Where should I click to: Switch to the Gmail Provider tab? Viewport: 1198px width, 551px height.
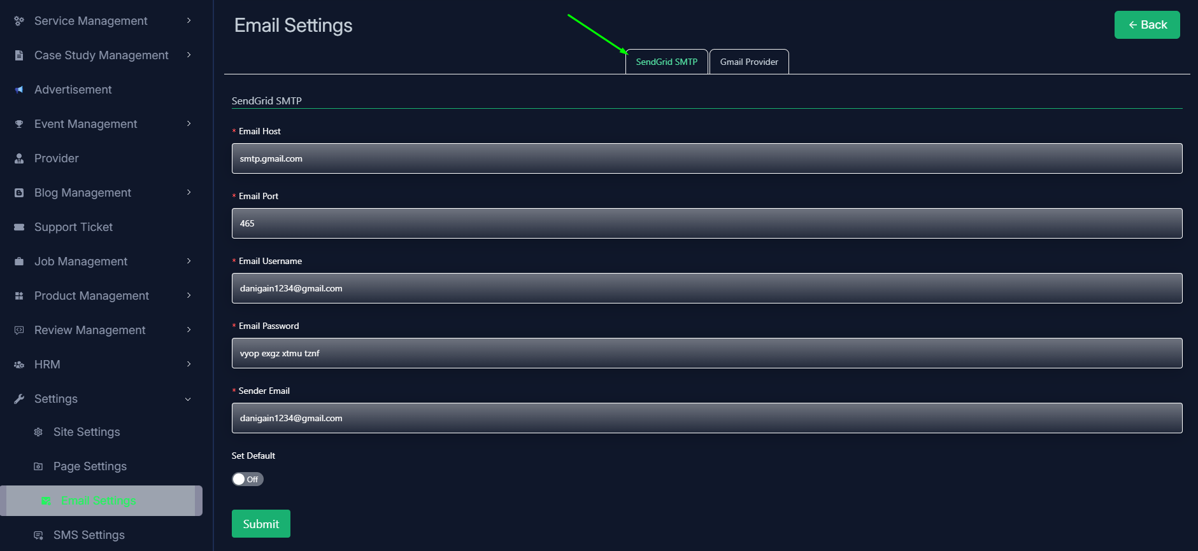pos(749,62)
